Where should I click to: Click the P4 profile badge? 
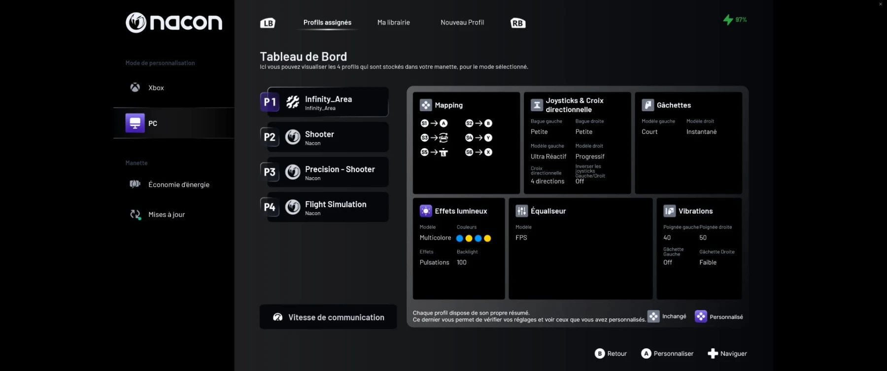[x=270, y=207]
